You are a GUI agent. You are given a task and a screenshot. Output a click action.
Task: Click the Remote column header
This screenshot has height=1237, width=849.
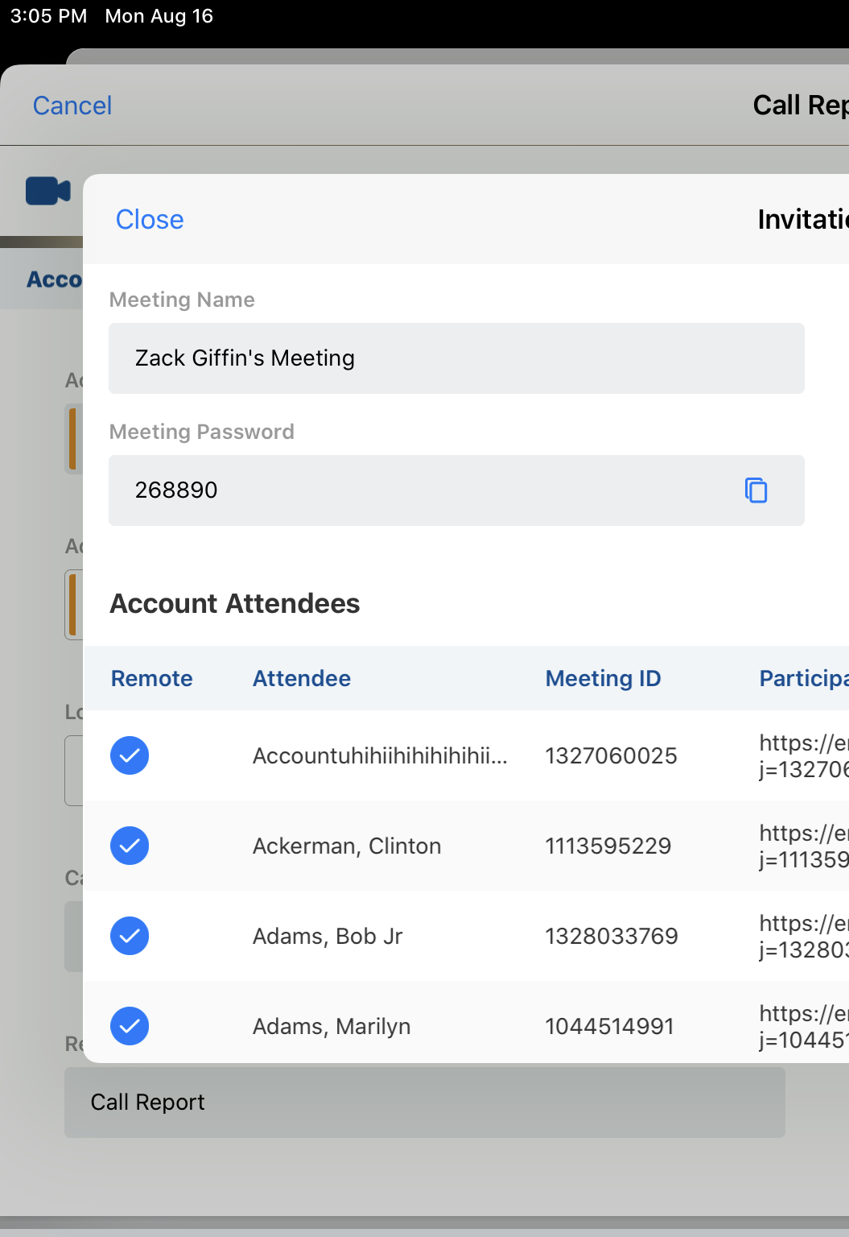coord(151,678)
